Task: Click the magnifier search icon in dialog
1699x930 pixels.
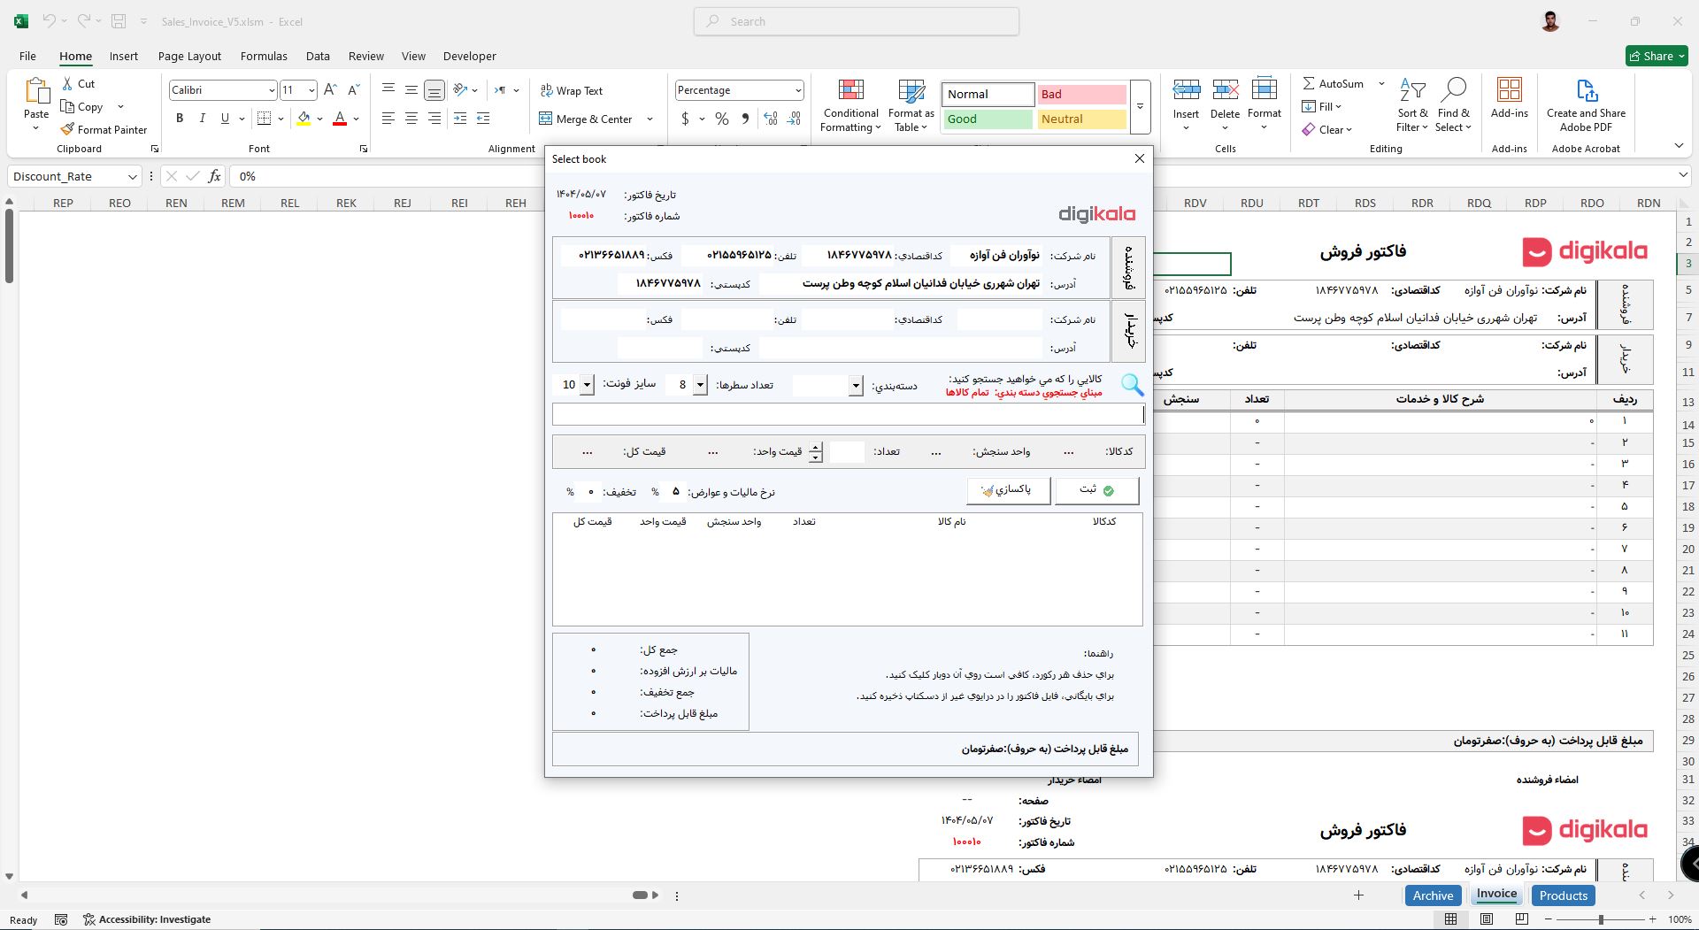Action: pos(1132,384)
